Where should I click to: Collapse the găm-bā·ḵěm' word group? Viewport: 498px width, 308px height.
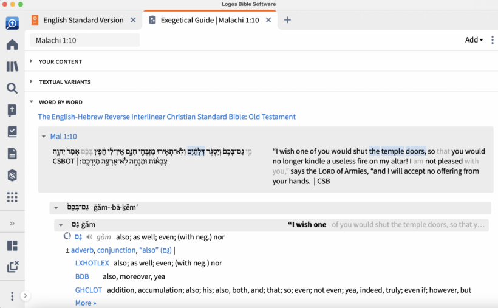pos(56,208)
